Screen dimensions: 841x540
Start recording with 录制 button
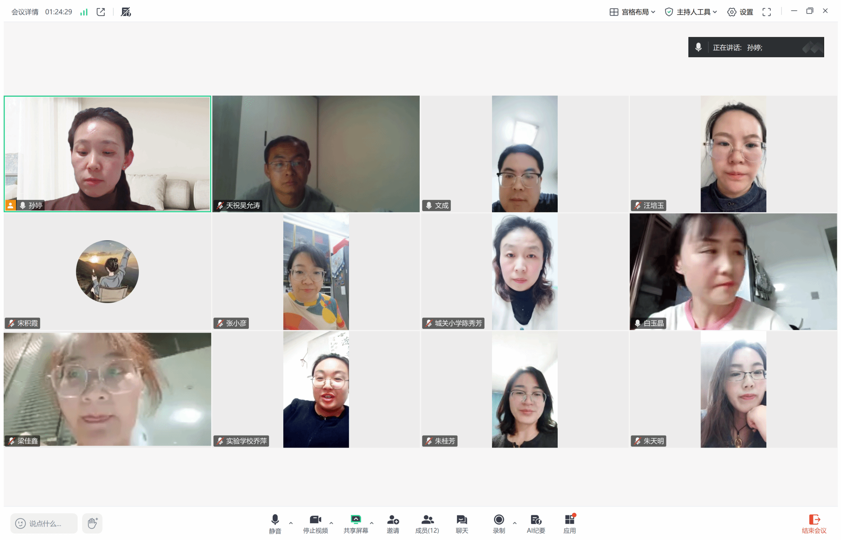click(x=499, y=524)
